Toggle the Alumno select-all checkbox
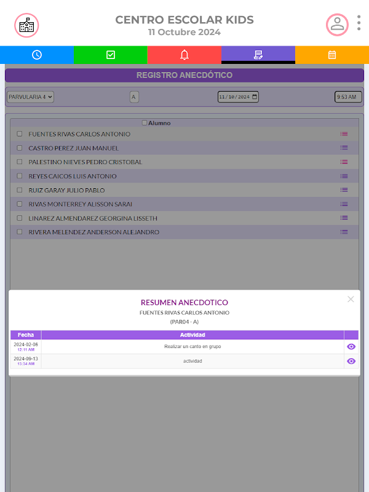This screenshot has height=492, width=369. (x=145, y=122)
